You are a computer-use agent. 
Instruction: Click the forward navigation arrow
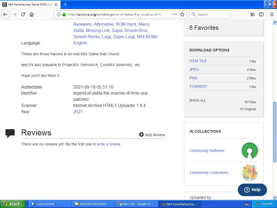point(15,14)
